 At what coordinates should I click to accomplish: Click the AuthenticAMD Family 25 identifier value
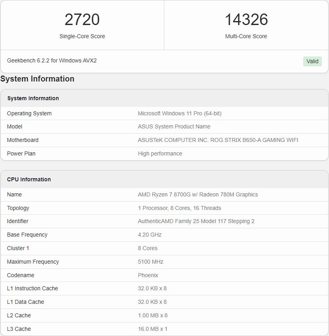pyautogui.click(x=196, y=221)
